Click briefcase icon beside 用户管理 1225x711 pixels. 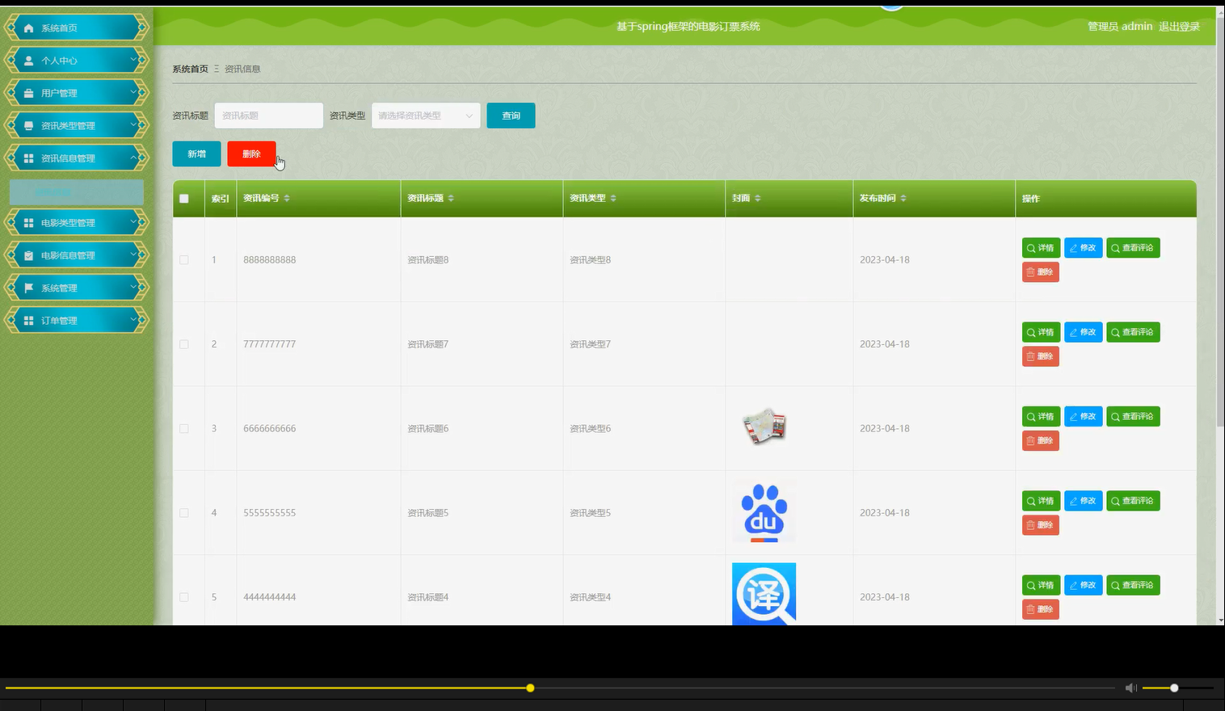pyautogui.click(x=29, y=93)
